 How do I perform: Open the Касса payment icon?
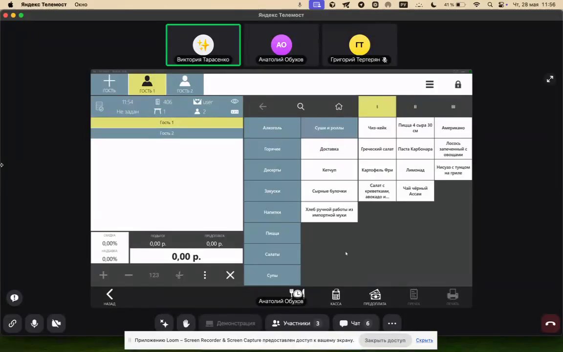(336, 297)
